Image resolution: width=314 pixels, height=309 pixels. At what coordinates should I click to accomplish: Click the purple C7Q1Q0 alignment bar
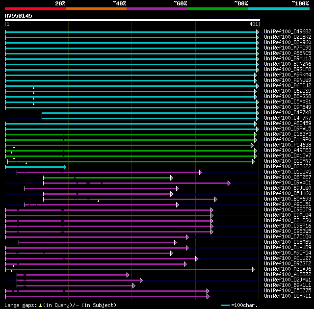(96, 237)
